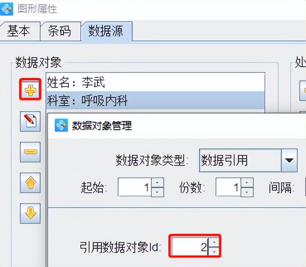Select the 数据源 tab
This screenshot has height=267, width=306.
point(107,31)
